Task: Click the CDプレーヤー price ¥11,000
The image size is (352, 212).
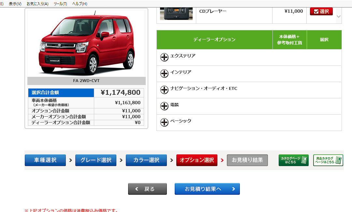Action: click(x=294, y=11)
